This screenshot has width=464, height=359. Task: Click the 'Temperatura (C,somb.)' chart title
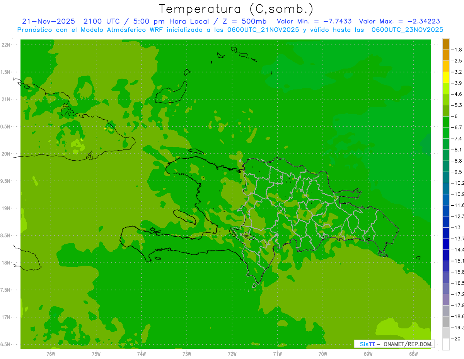236,9
